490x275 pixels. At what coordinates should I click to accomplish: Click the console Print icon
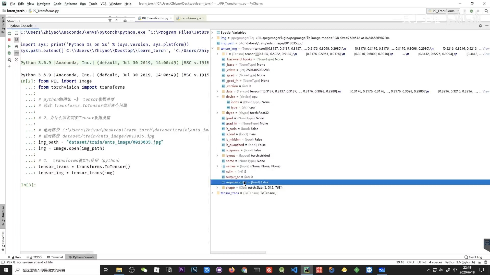click(x=17, y=46)
